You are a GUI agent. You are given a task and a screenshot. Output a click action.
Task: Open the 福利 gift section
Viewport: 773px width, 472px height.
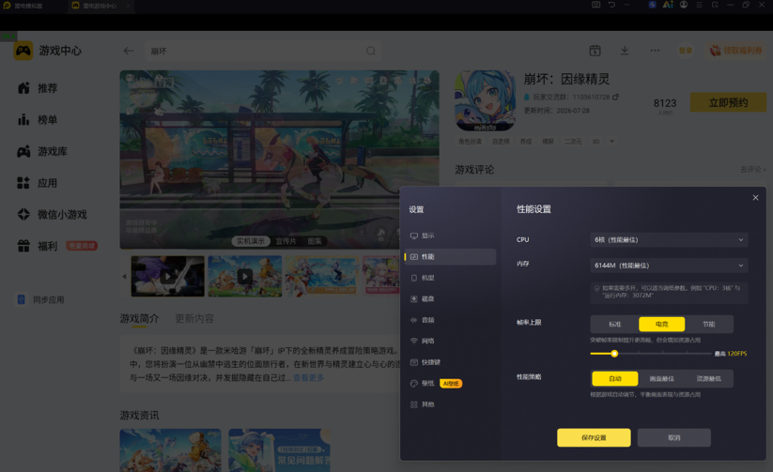click(38, 246)
